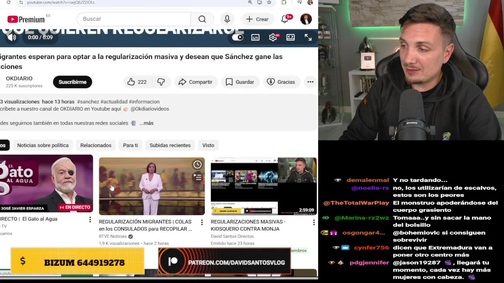This screenshot has height=283, width=504.
Task: Open the OKDIARIO channel name
Action: (19, 79)
